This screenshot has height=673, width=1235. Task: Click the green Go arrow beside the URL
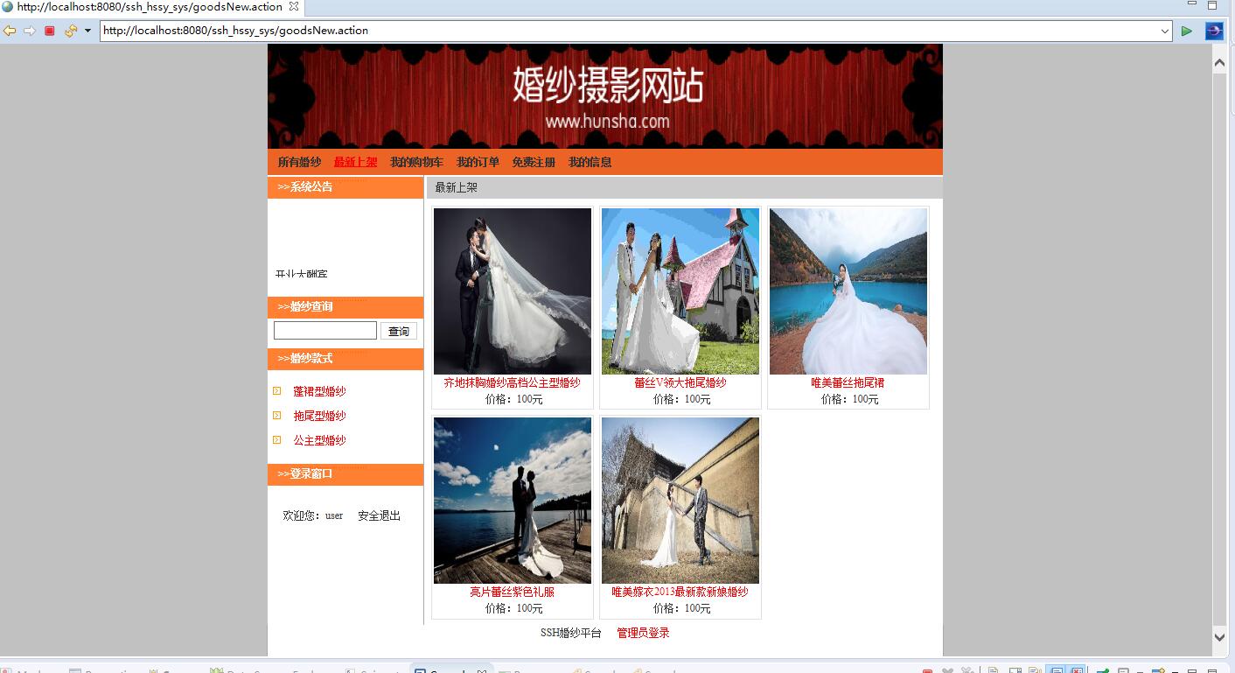[x=1187, y=31]
